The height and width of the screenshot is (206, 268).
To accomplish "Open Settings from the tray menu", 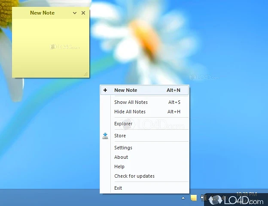I will click(123, 148).
